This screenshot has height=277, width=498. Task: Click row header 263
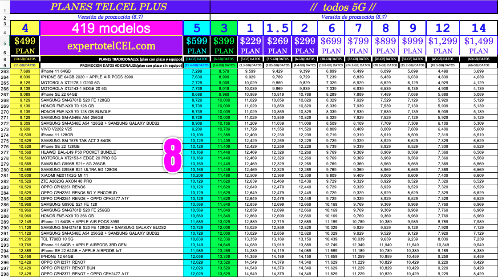5,71
